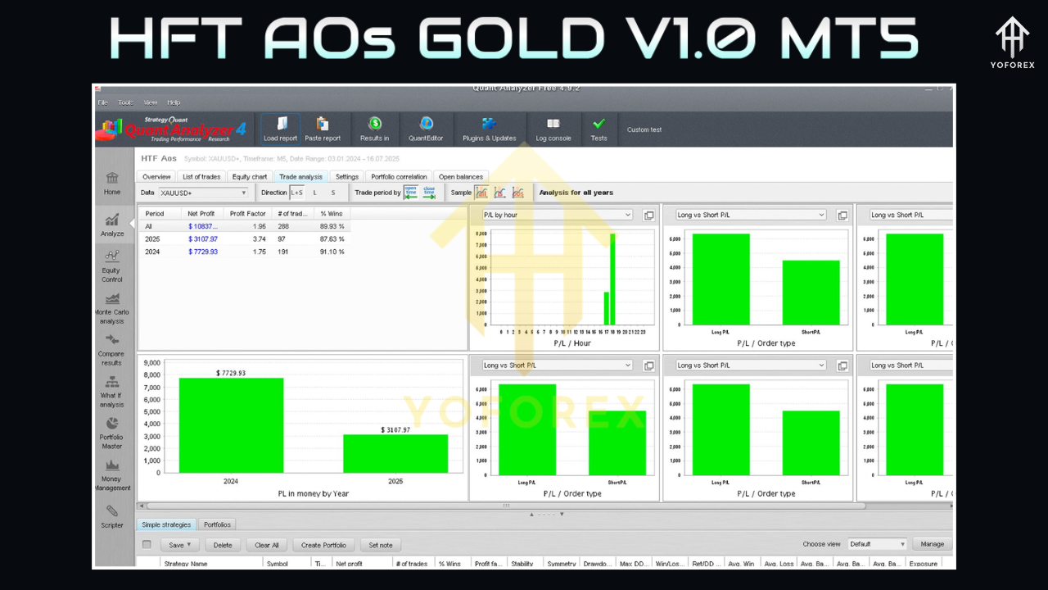The height and width of the screenshot is (590, 1048).
Task: Switch to the Equity chart tab
Action: coord(249,176)
